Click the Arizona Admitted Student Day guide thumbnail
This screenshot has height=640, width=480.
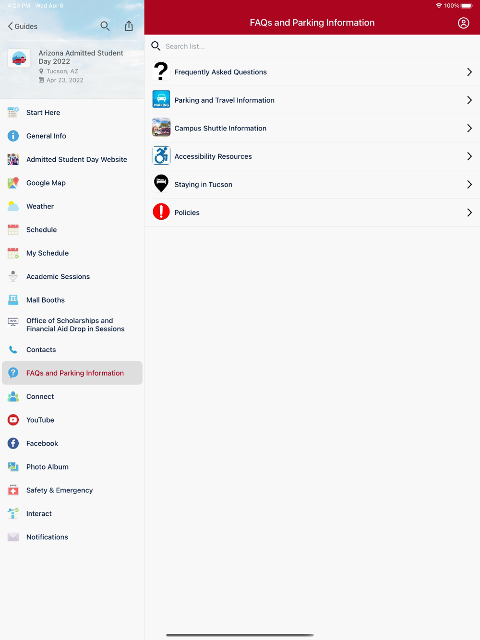[x=19, y=59]
